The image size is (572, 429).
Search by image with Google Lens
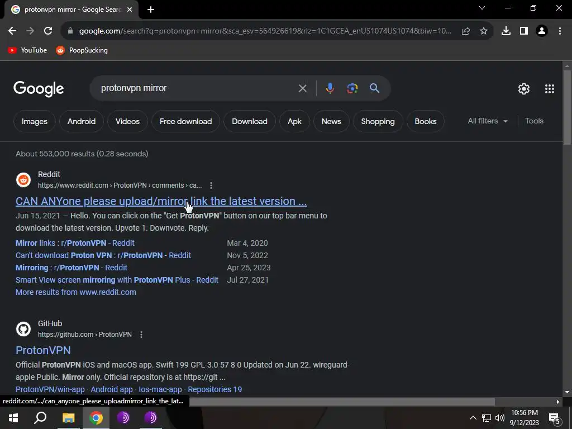352,88
